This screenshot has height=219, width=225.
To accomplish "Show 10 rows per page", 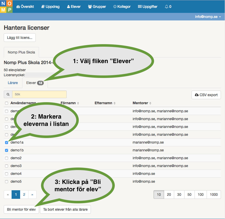I will click(x=159, y=195).
